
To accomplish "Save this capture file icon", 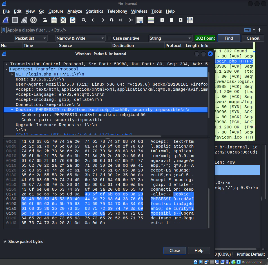I will click(x=54, y=20).
